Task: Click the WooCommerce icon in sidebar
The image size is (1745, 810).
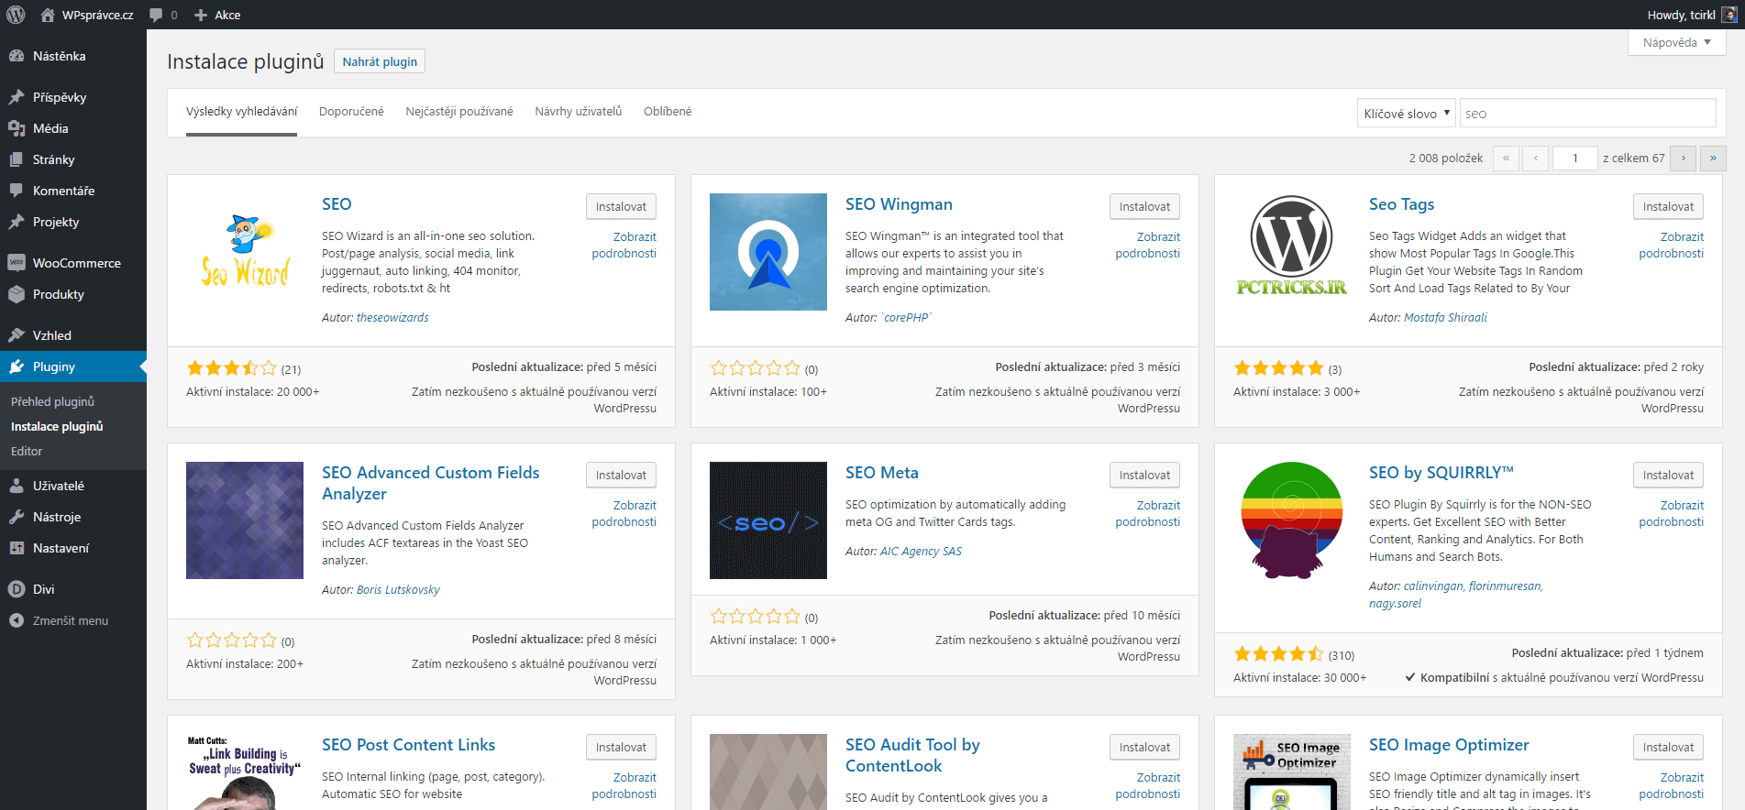Action: tap(17, 263)
